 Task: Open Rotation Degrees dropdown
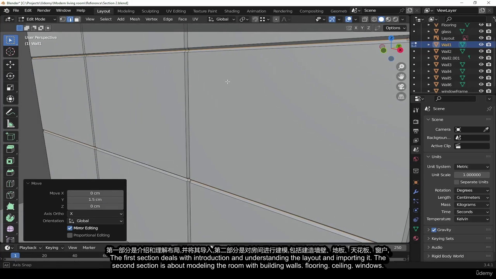coord(472,190)
